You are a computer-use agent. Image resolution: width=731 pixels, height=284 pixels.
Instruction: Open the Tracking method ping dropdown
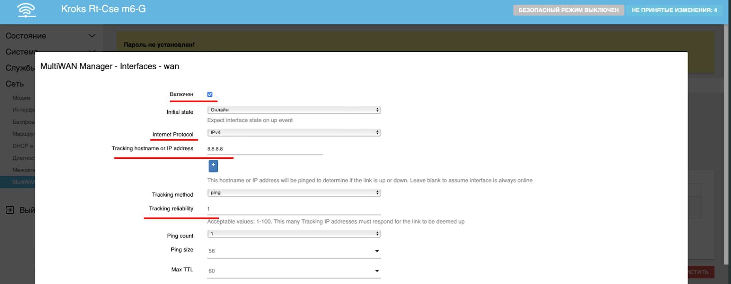tap(294, 193)
